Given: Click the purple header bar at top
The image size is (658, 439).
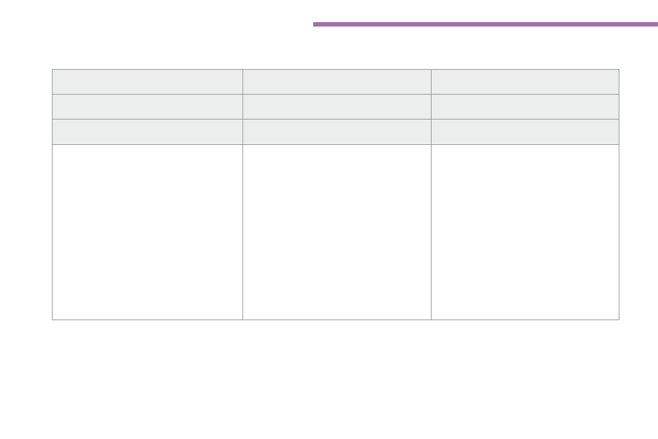Looking at the screenshot, I should pyautogui.click(x=485, y=24).
